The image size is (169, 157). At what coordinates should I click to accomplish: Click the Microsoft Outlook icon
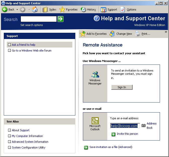(x=95, y=120)
